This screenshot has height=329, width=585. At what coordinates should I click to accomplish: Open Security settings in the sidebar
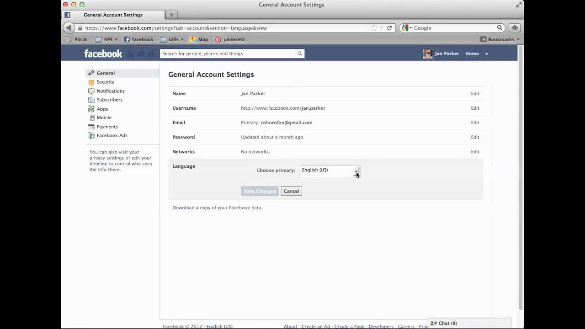pyautogui.click(x=106, y=82)
